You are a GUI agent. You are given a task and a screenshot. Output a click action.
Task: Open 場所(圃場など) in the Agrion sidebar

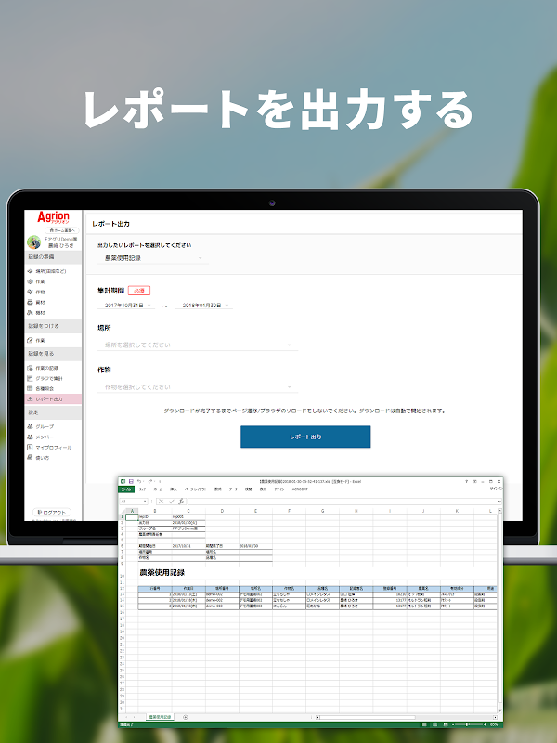click(x=46, y=271)
